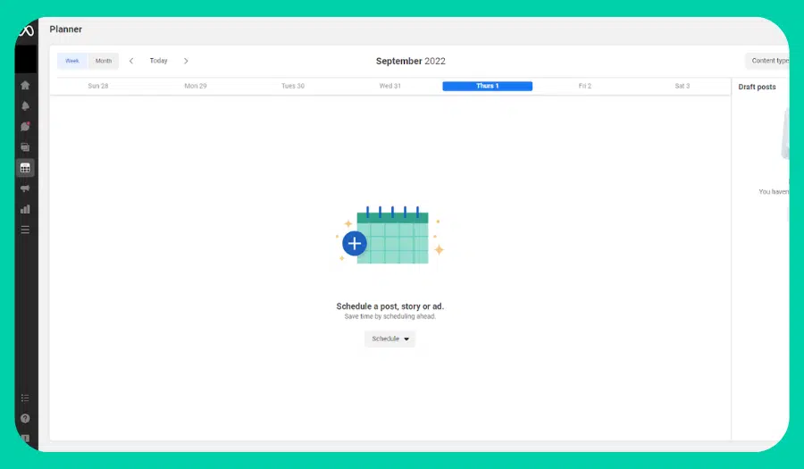Select the Sat 3 day column header

pyautogui.click(x=682, y=86)
